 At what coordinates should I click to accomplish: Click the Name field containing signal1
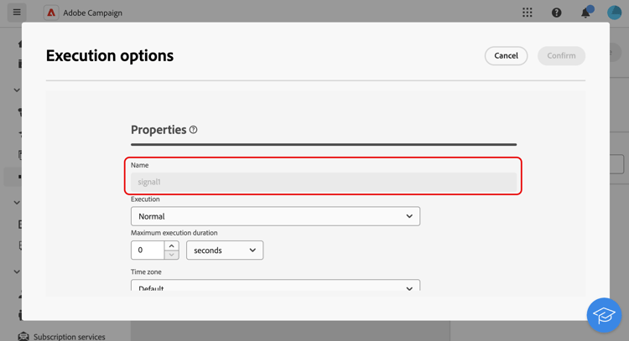(324, 182)
